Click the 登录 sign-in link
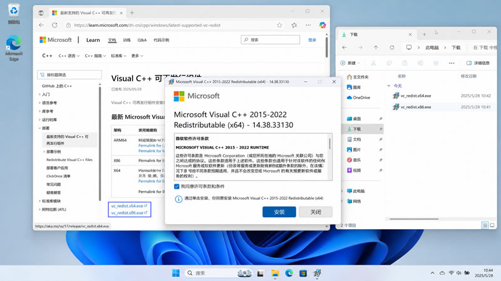 tap(312, 40)
